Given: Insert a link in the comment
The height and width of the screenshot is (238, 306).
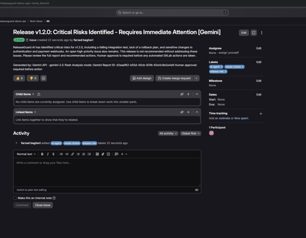Looking at the screenshot, I should tap(73, 154).
